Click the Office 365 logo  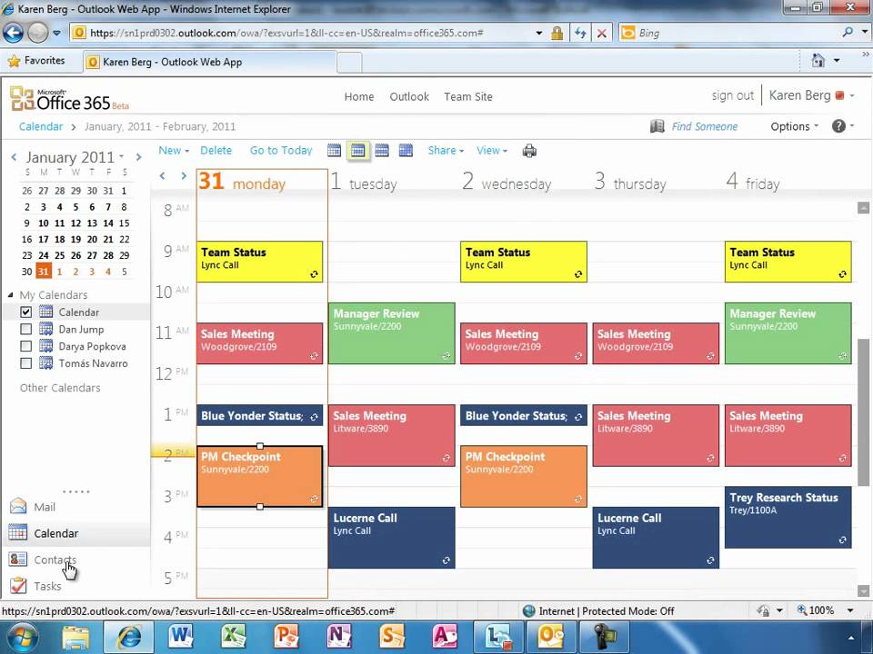click(x=70, y=100)
